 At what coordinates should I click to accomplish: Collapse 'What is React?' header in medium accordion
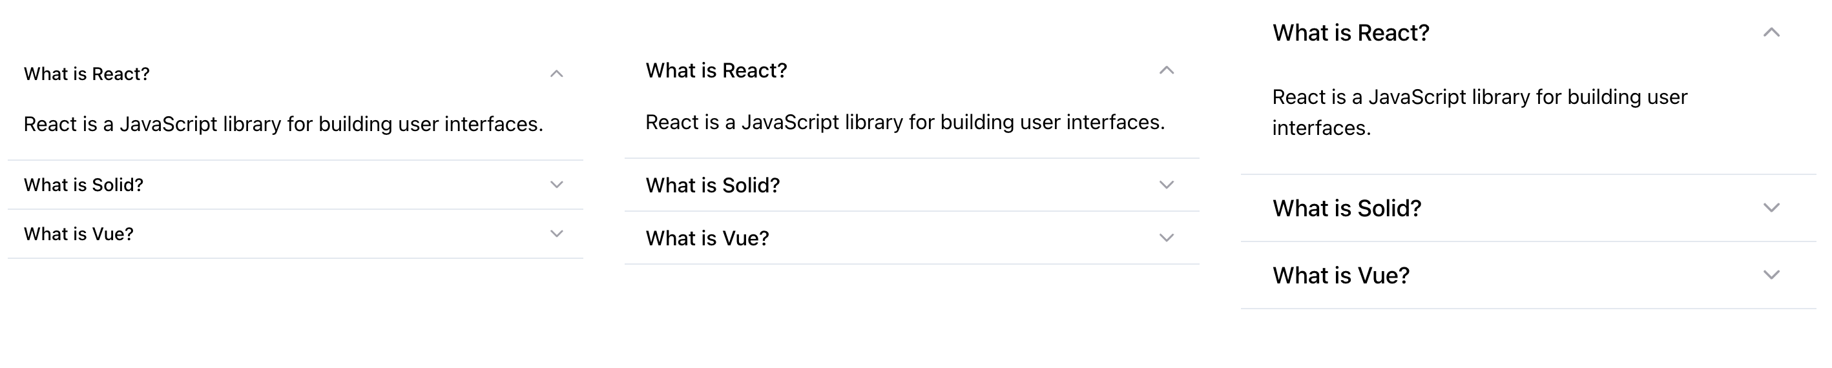click(716, 70)
